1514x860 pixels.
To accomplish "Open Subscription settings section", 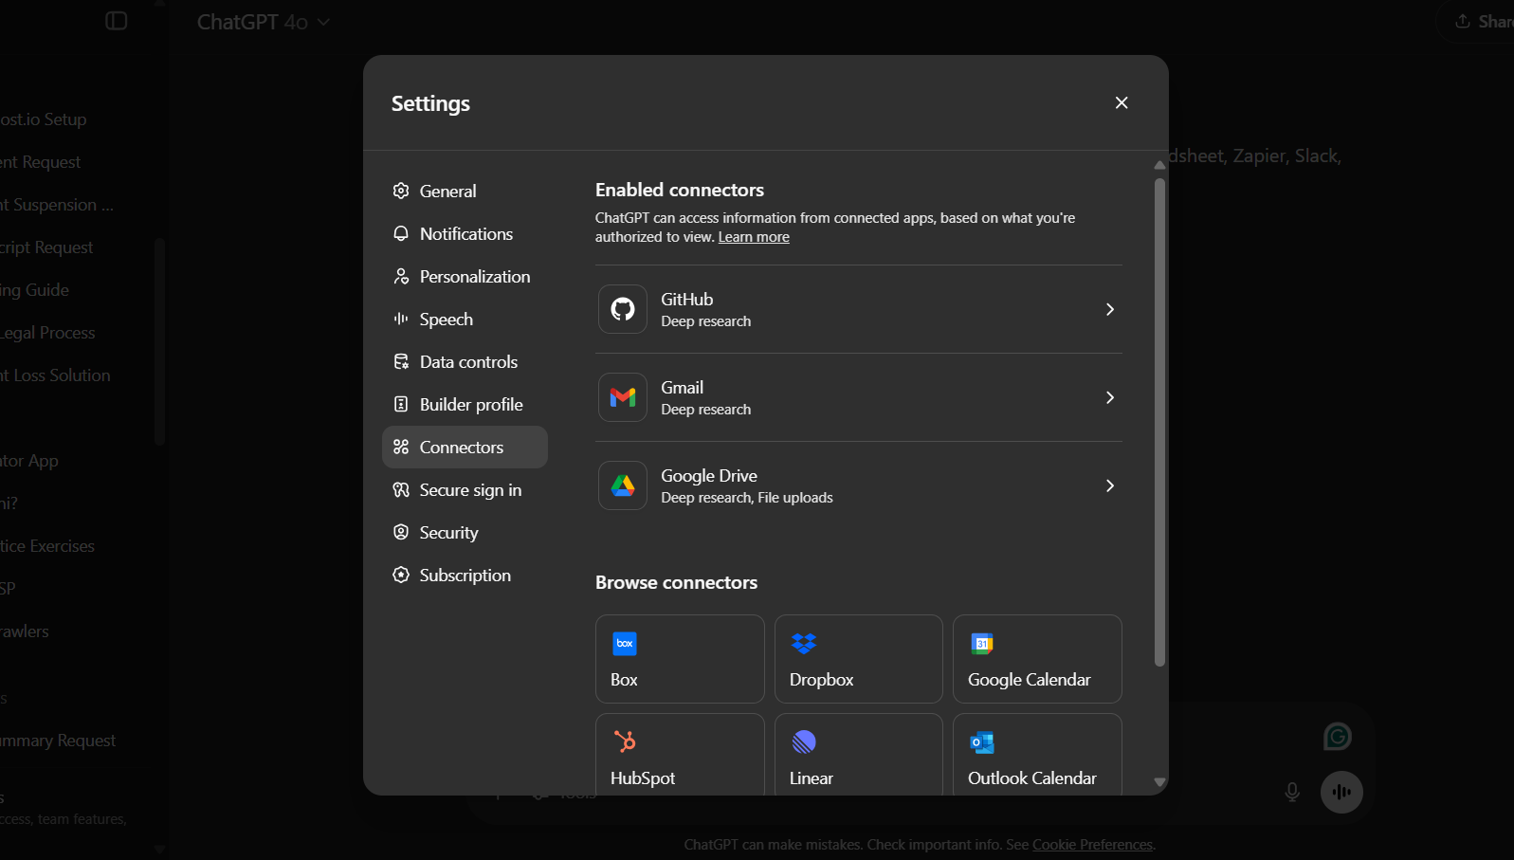I will coord(465,575).
